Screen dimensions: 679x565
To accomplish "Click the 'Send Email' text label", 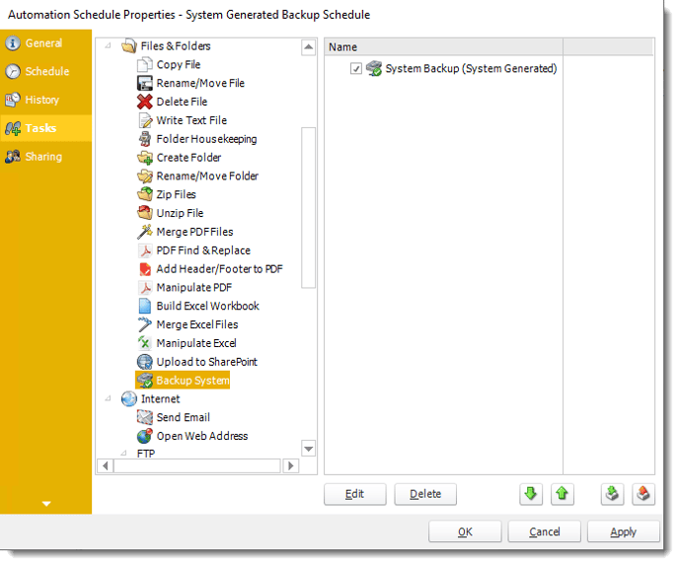I will point(184,417).
